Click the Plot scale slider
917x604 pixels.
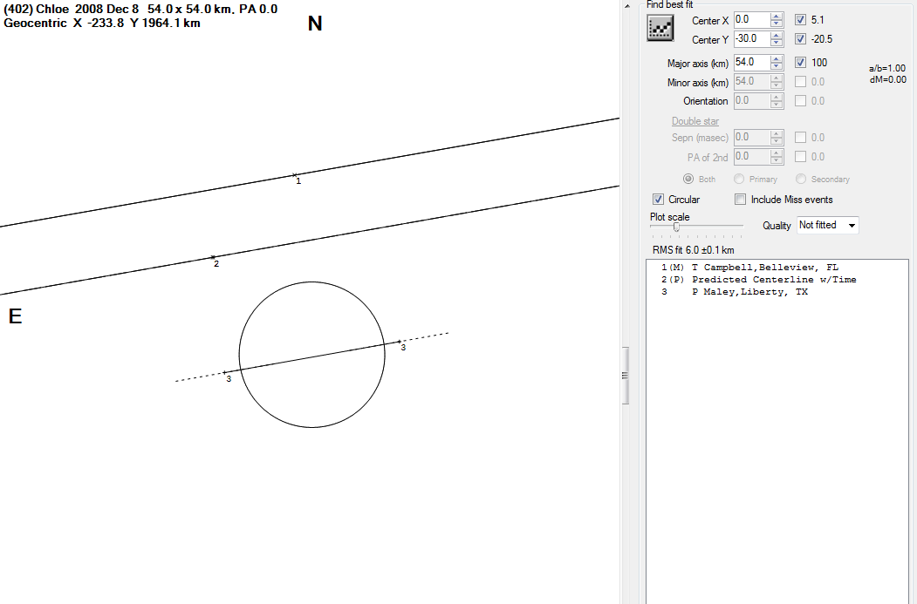(x=676, y=227)
